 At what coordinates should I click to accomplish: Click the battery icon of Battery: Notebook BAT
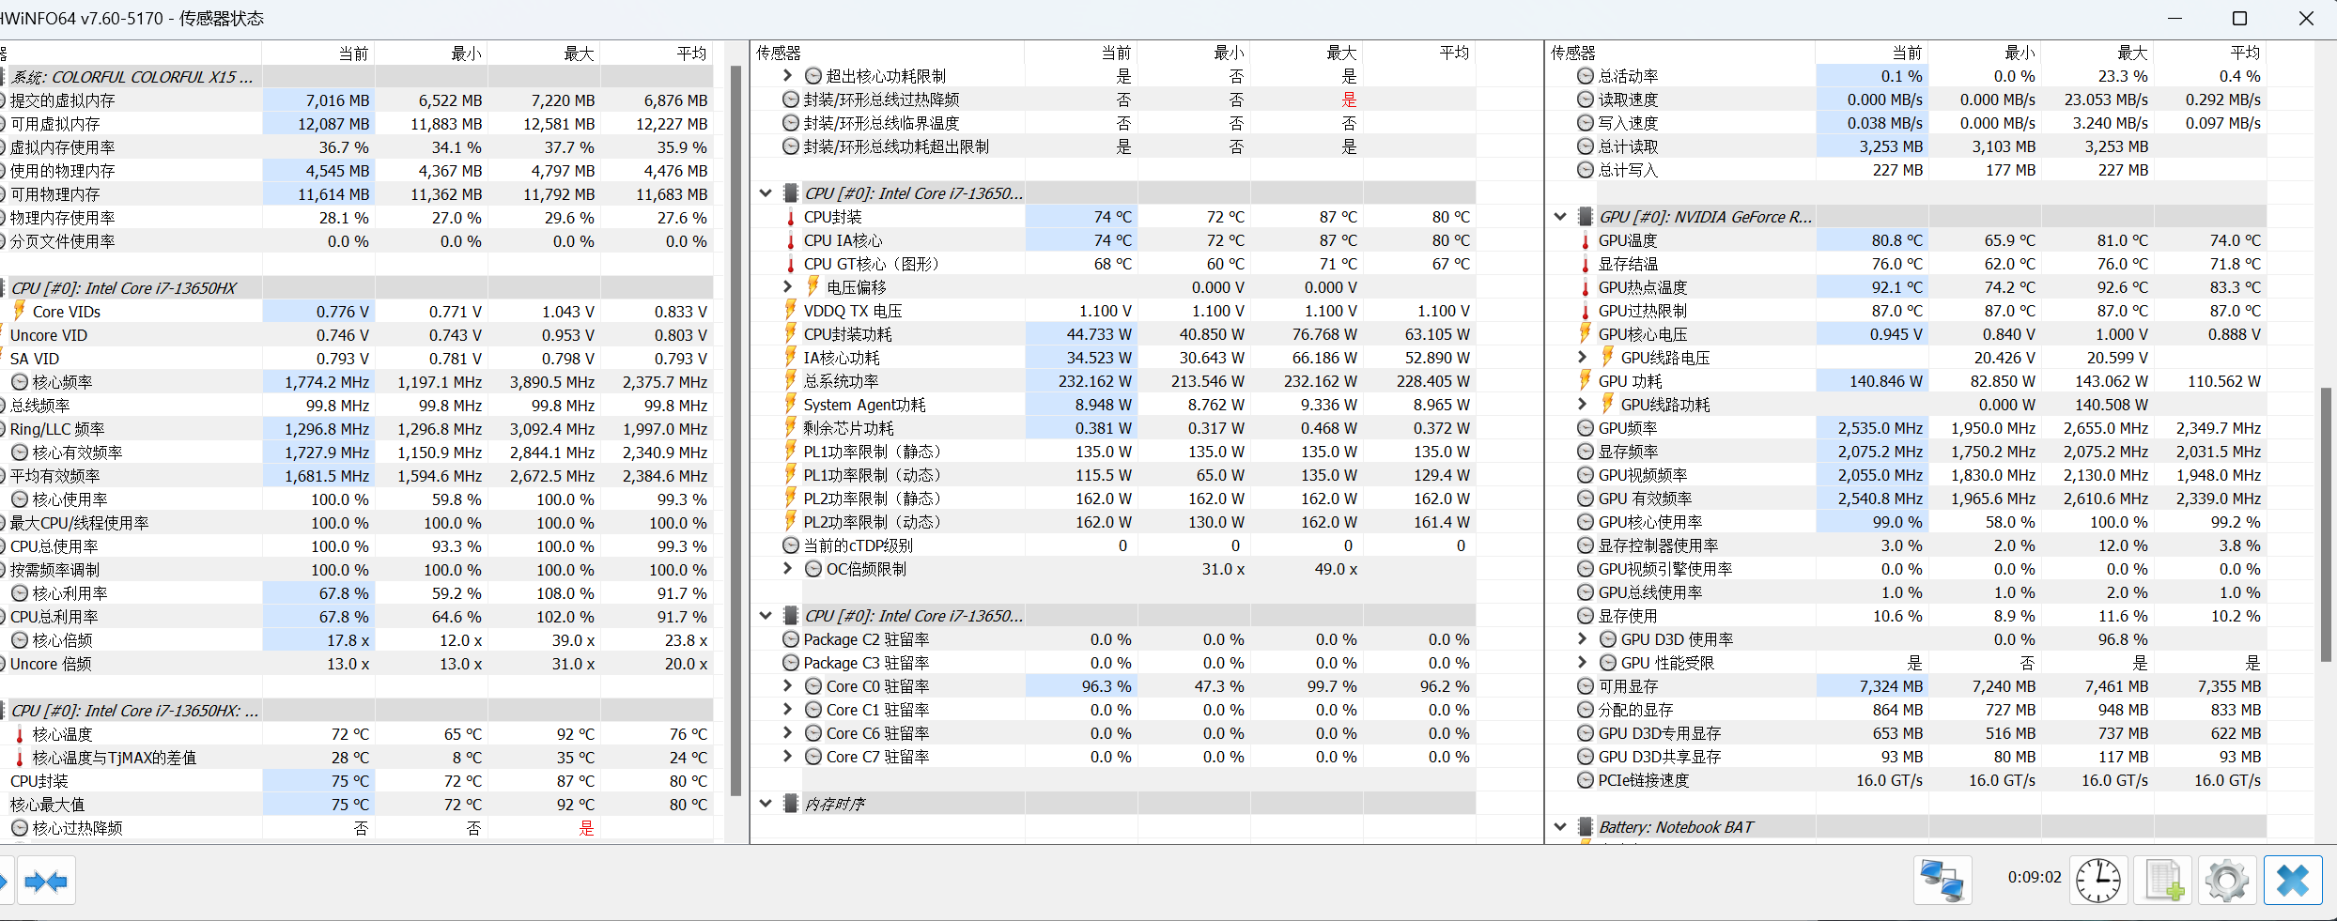coord(1586,827)
